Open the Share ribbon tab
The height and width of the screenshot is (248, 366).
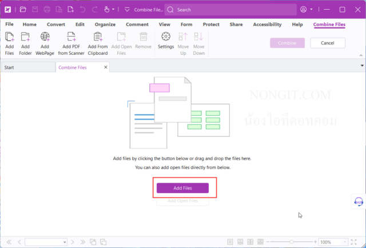tap(236, 24)
